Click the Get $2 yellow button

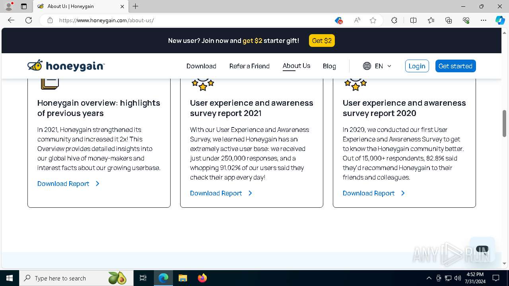(x=322, y=41)
